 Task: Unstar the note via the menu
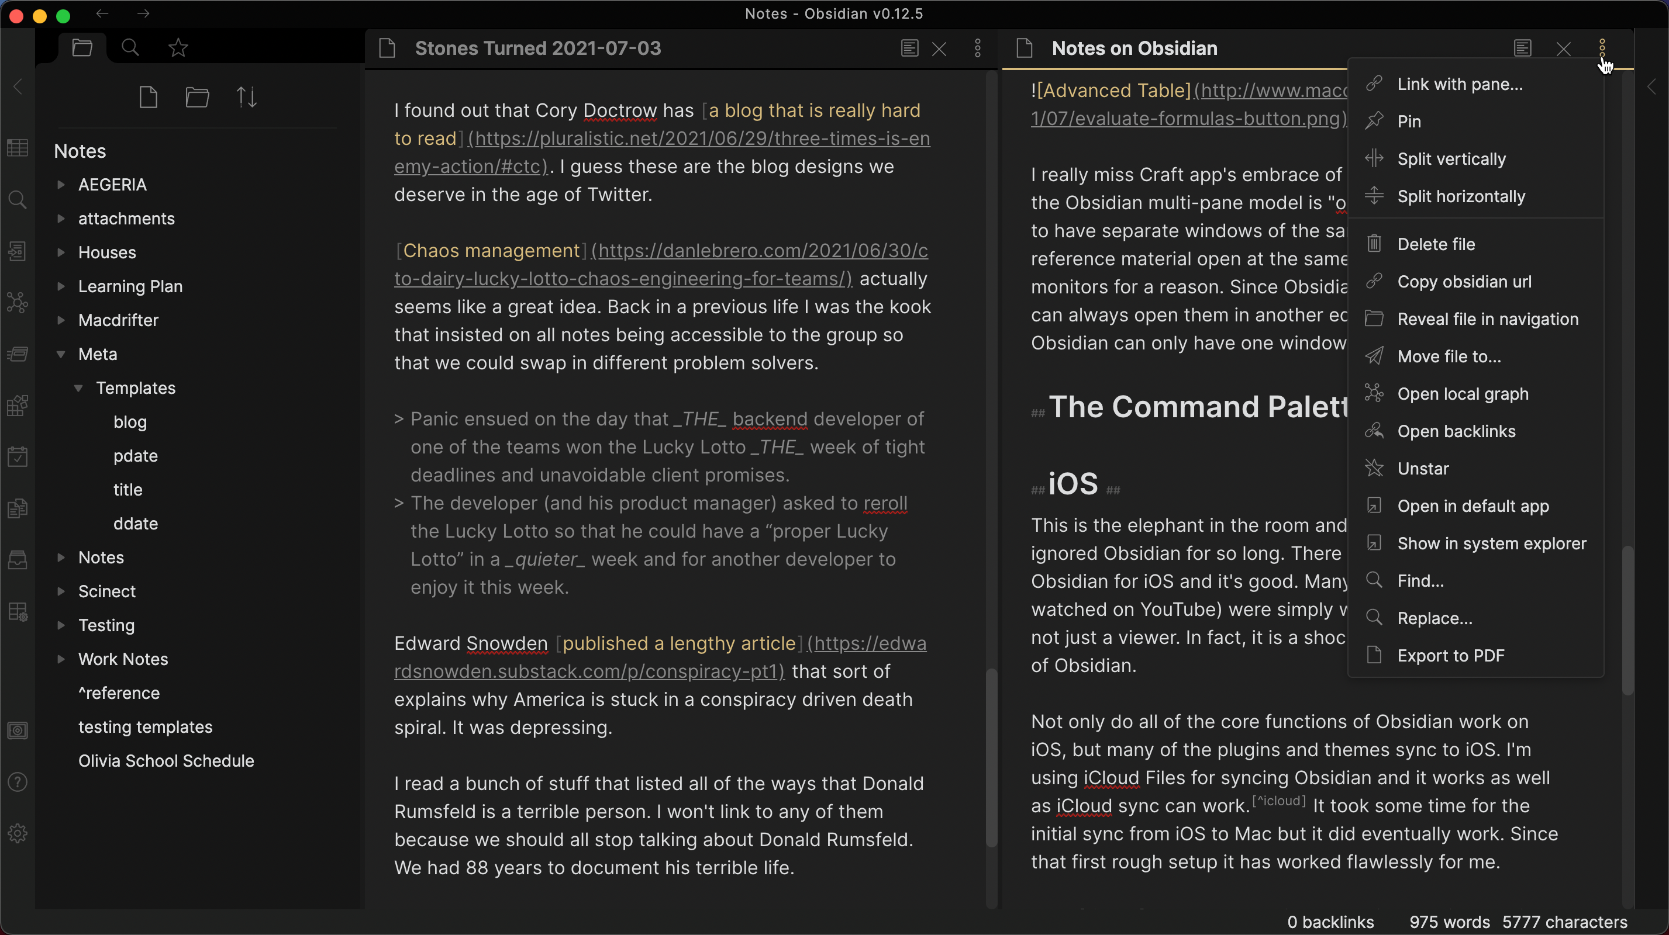click(x=1476, y=469)
